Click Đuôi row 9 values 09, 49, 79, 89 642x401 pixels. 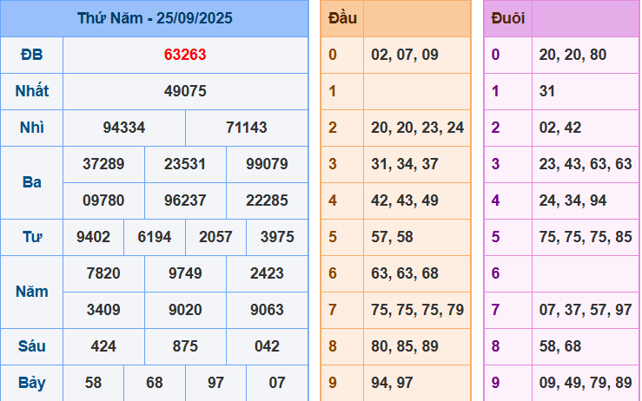tap(585, 383)
